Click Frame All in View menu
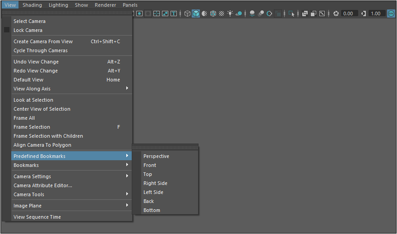 click(24, 118)
